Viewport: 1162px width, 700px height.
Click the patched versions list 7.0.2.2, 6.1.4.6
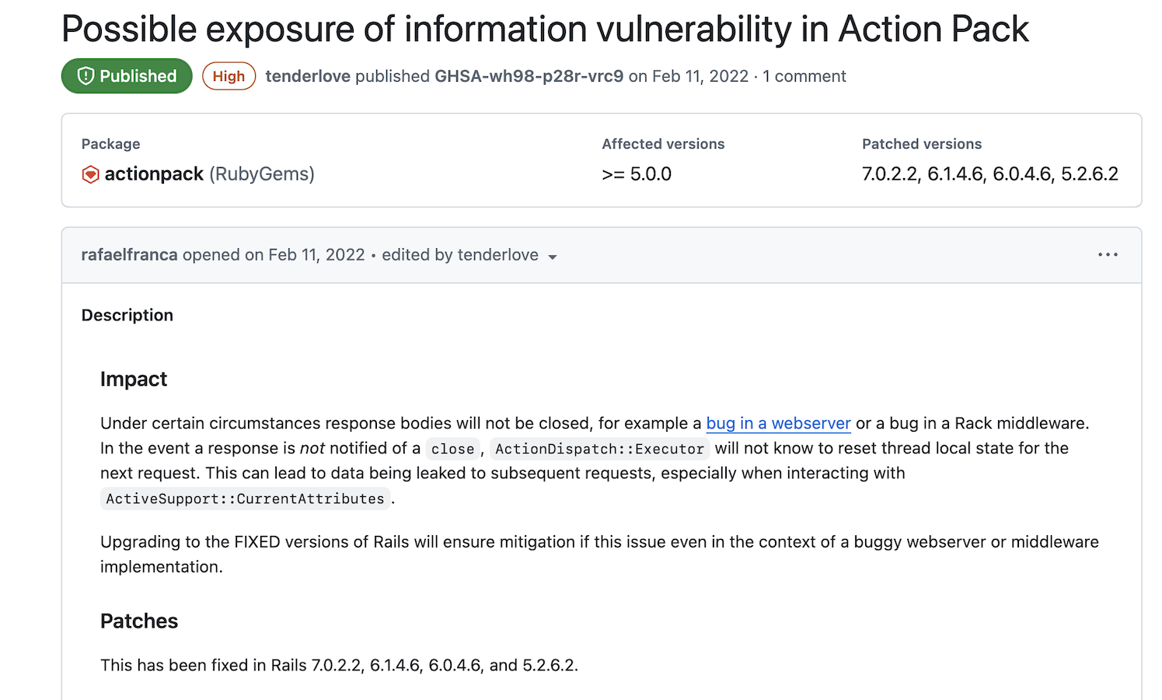coord(989,174)
